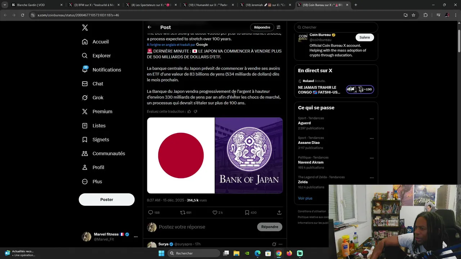Open File Explorer from taskbar
This screenshot has height=259, width=461.
coord(236,253)
